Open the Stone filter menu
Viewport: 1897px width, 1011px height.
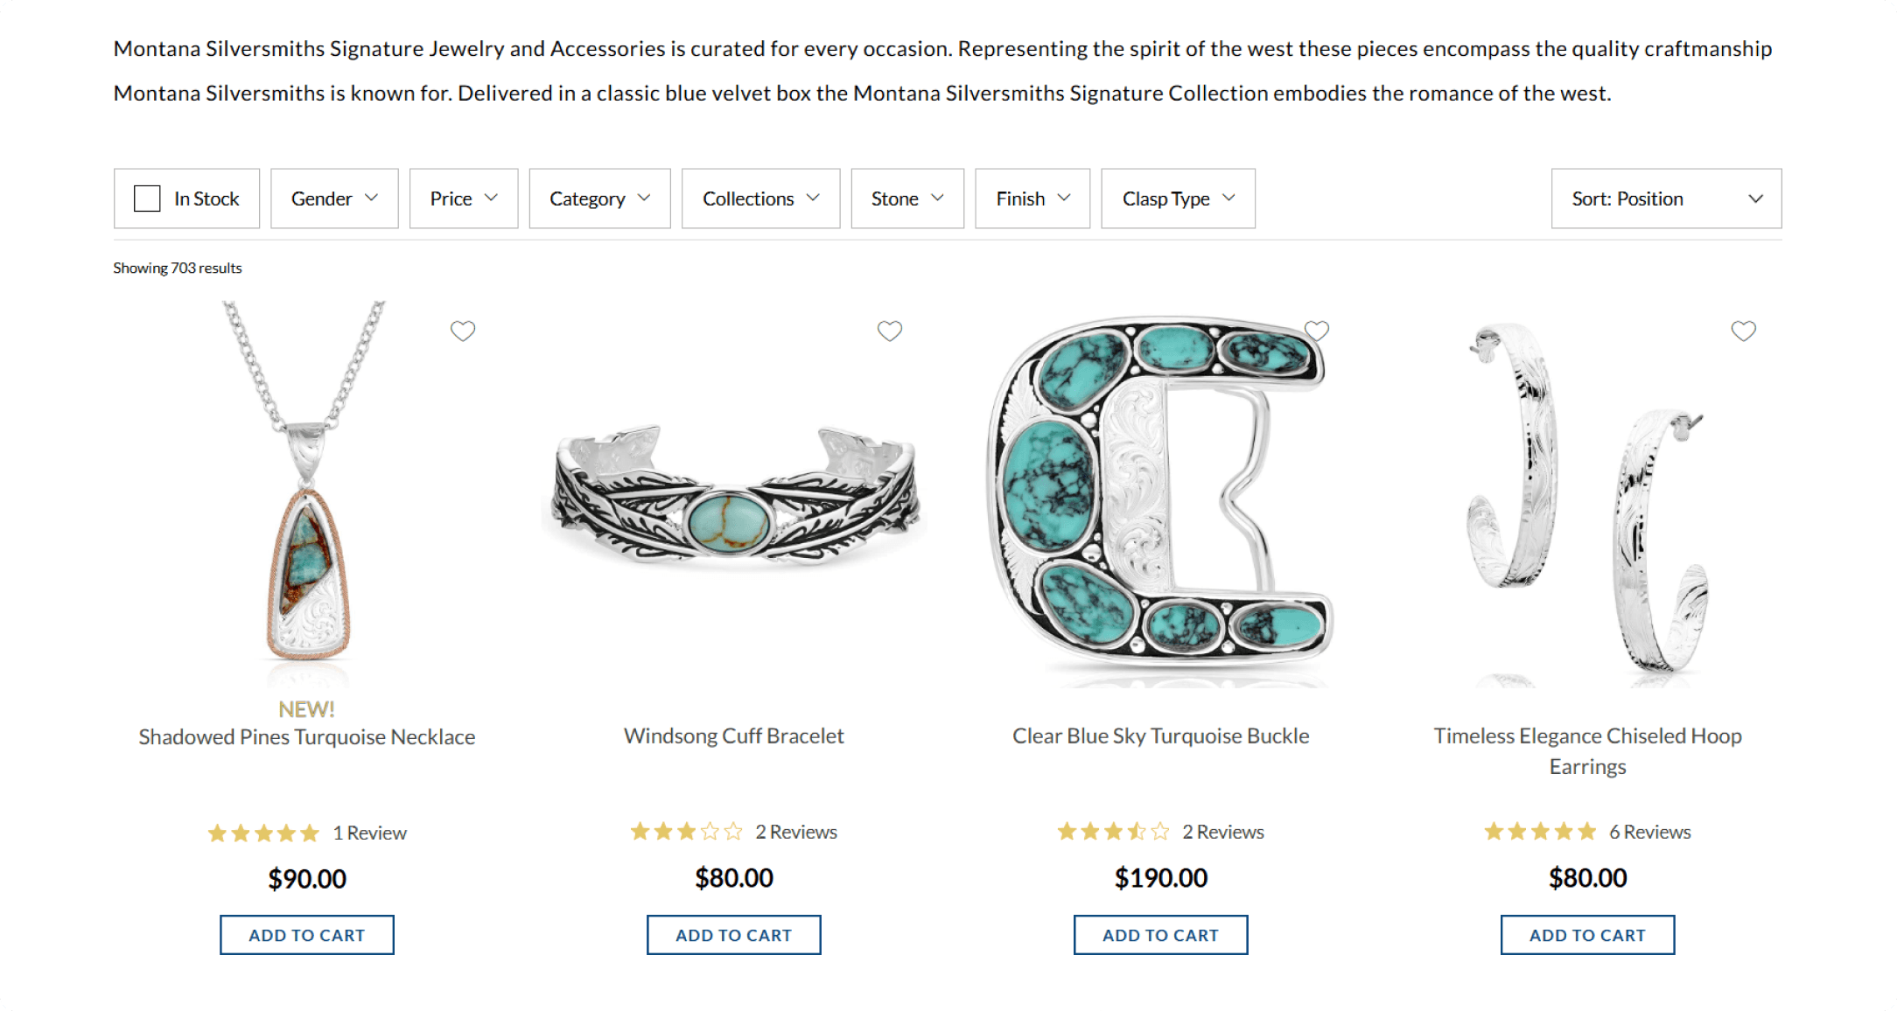tap(906, 199)
